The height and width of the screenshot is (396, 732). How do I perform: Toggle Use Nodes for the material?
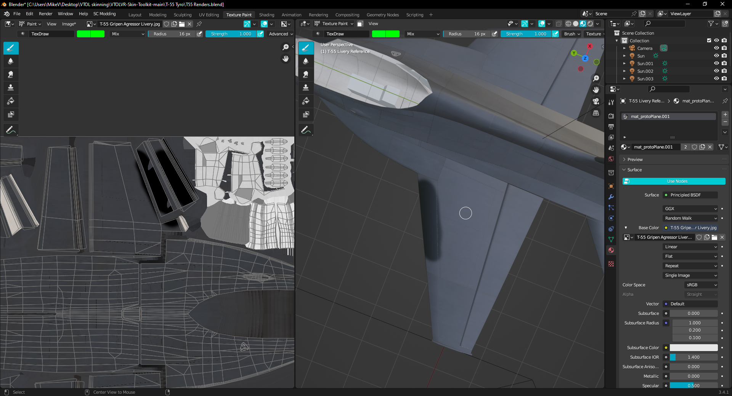(674, 181)
